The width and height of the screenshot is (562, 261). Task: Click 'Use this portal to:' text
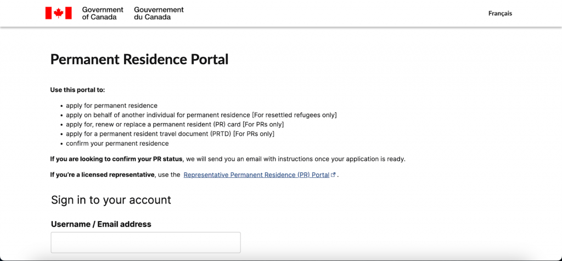point(78,89)
